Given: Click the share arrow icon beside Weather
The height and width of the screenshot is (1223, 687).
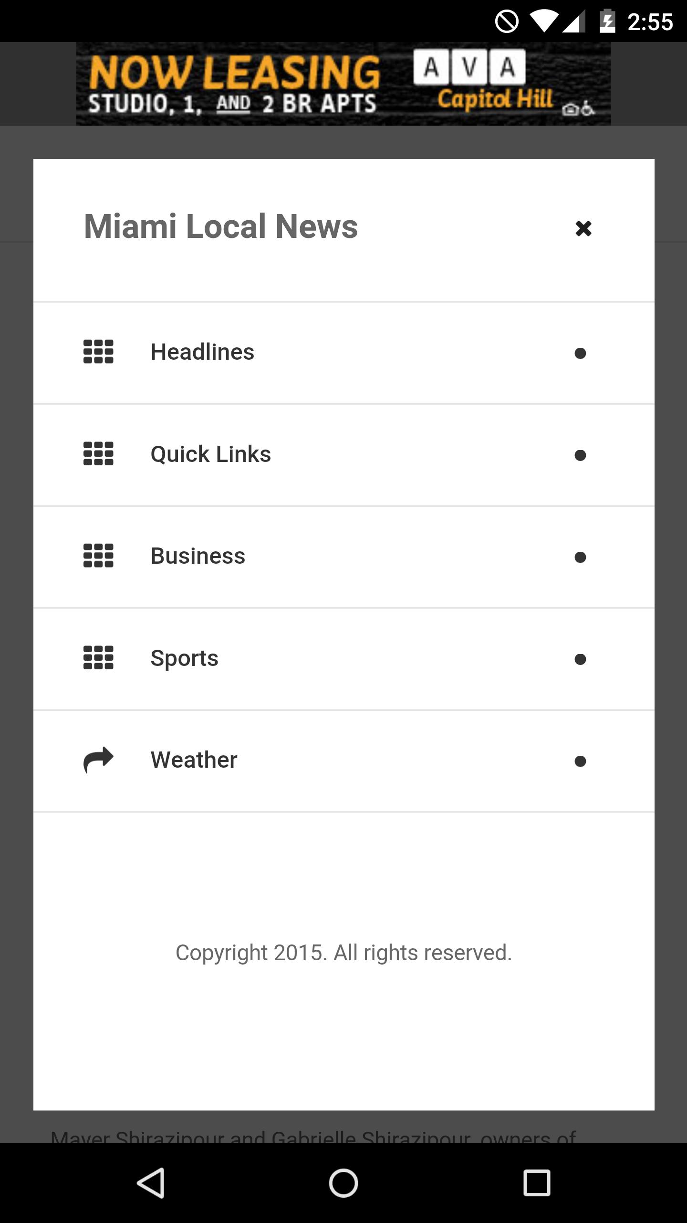Looking at the screenshot, I should pyautogui.click(x=98, y=760).
